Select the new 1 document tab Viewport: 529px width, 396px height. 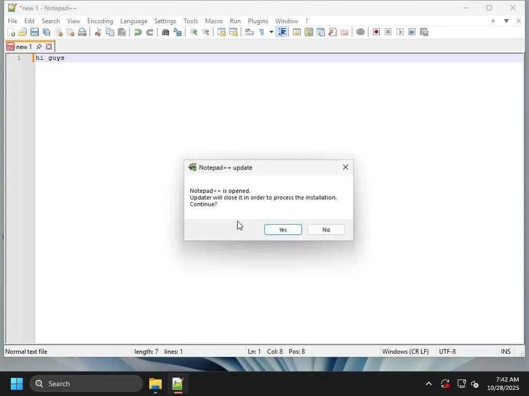point(24,47)
